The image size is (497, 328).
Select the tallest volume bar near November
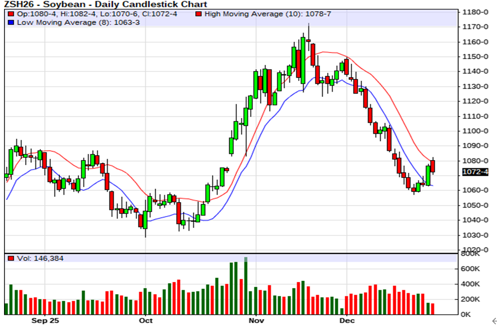tap(245, 285)
